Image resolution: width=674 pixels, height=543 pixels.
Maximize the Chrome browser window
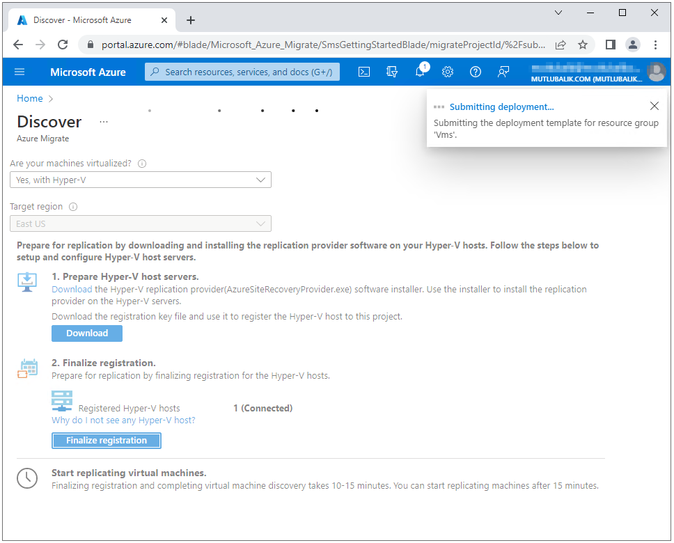click(x=622, y=13)
